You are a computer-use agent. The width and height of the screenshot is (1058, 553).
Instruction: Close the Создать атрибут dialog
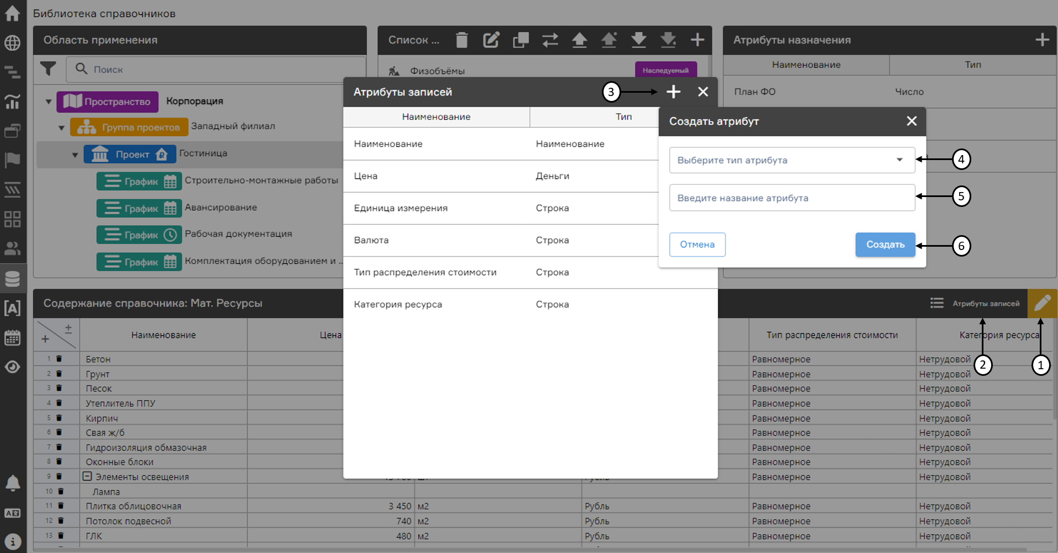tap(912, 121)
